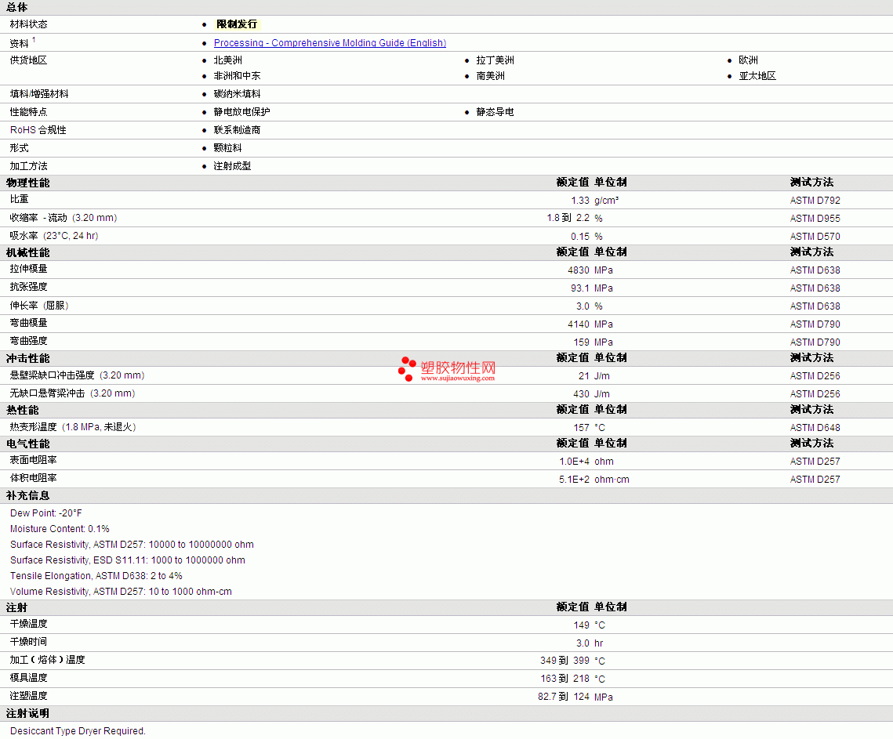Click the 联系制造商 RoHS entry
The image size is (893, 739).
(237, 130)
